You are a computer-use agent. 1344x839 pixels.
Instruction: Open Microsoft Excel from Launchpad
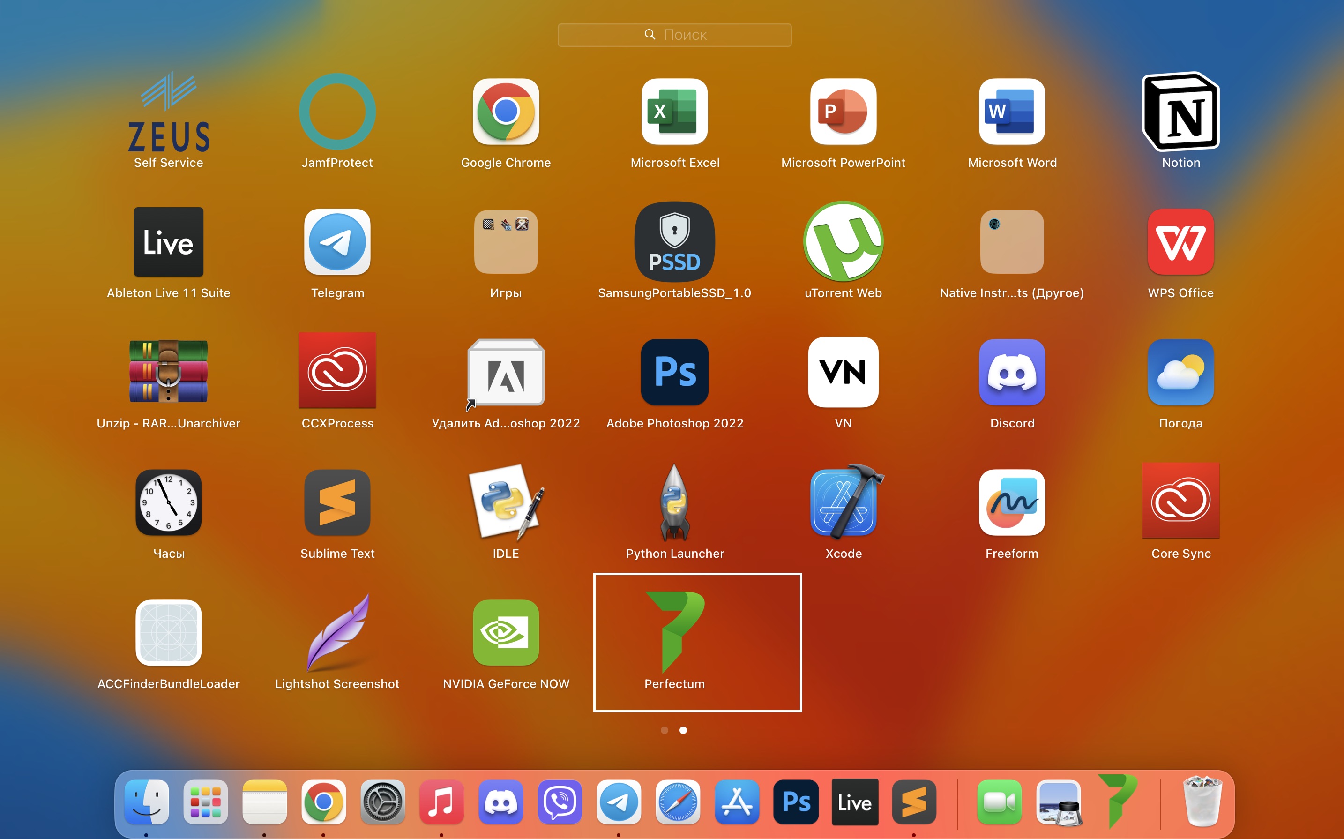point(674,112)
